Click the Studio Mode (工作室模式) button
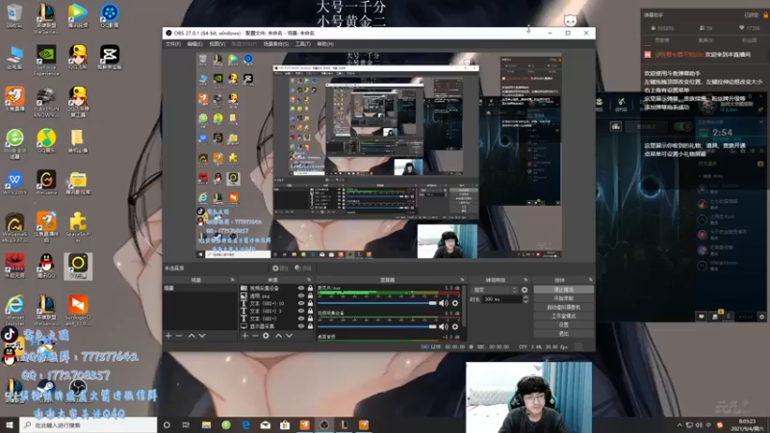Screen dimensions: 770x433 click(564, 317)
